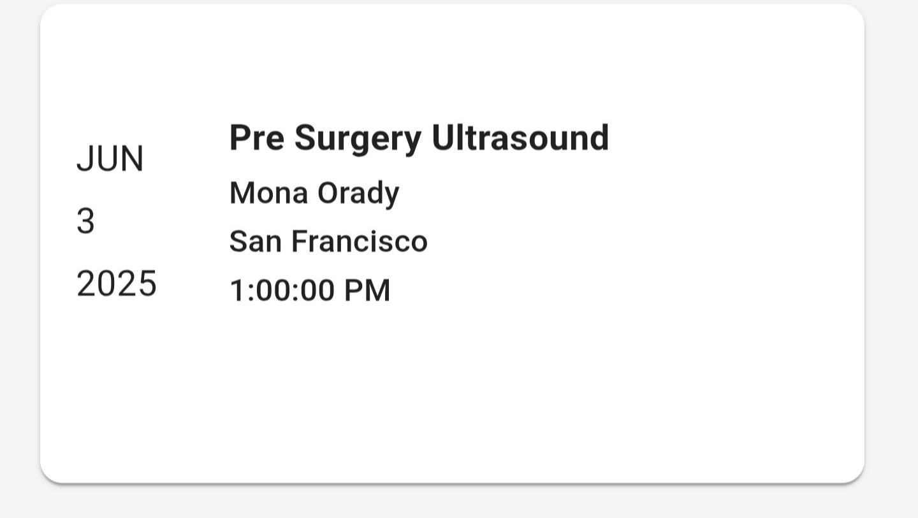918x518 pixels.
Task: Click the Pre Surgery Ultrasound appointment title
Action: (x=419, y=138)
